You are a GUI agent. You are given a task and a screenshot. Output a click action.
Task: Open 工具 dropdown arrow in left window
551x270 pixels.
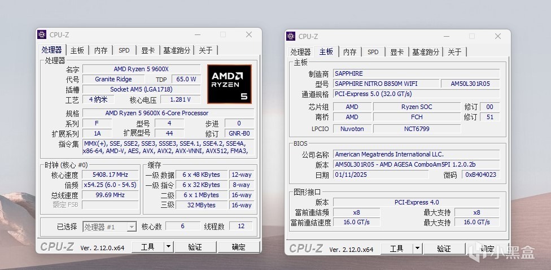(x=169, y=247)
